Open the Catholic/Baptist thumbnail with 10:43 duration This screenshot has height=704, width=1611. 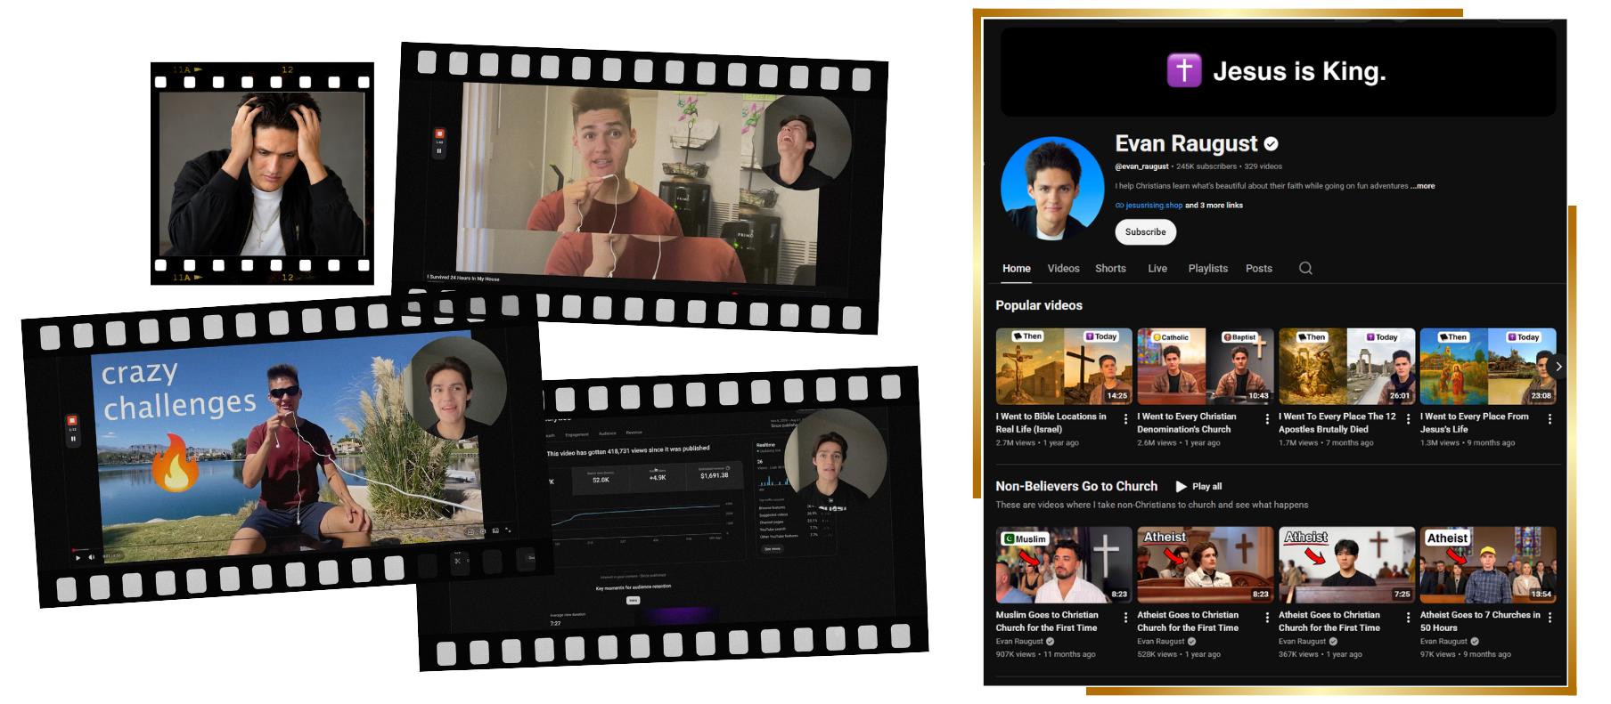click(x=1205, y=367)
